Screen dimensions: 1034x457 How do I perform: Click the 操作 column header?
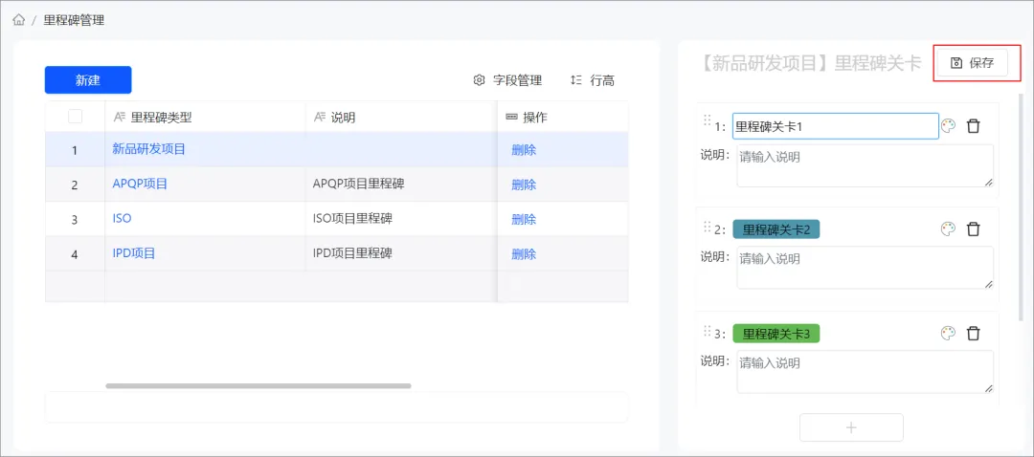[563, 118]
